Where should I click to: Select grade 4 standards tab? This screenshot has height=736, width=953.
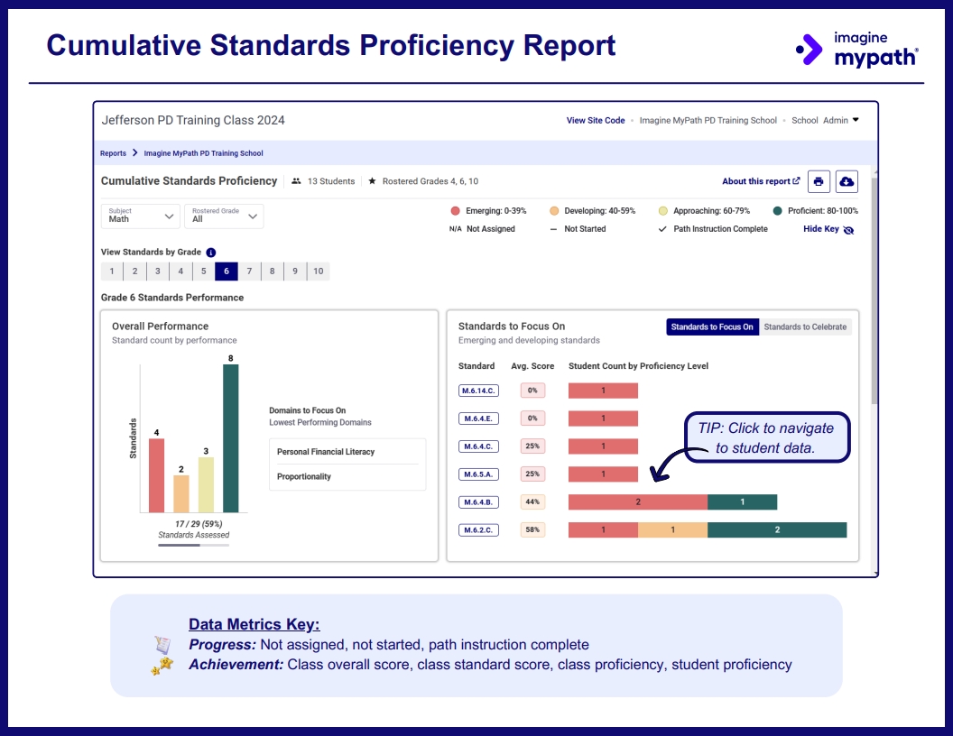(x=180, y=271)
